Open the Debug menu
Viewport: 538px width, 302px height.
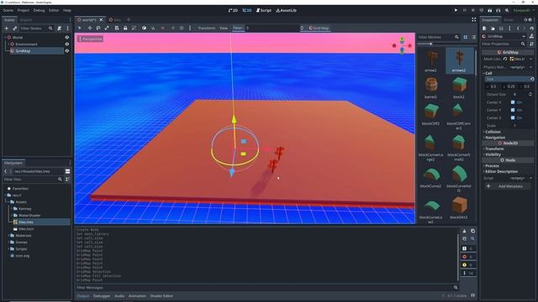[39, 10]
